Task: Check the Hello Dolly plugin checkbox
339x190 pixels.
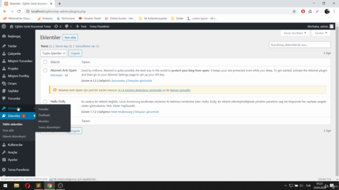Action: 45,101
